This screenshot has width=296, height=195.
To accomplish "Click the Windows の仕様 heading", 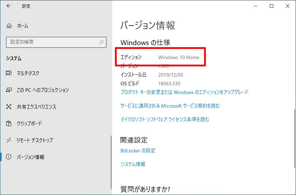I will [145, 43].
